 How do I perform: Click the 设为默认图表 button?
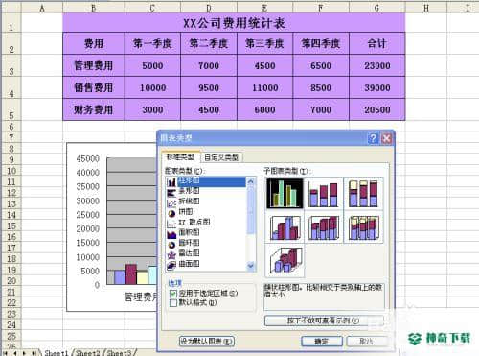[x=207, y=342]
